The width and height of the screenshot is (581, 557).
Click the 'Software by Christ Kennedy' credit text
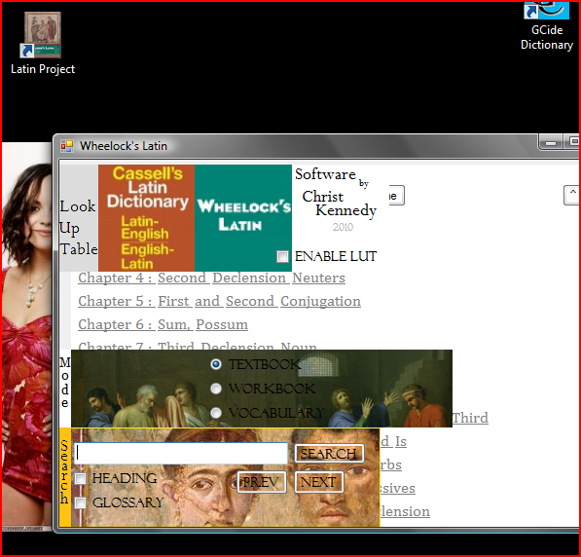pyautogui.click(x=336, y=192)
